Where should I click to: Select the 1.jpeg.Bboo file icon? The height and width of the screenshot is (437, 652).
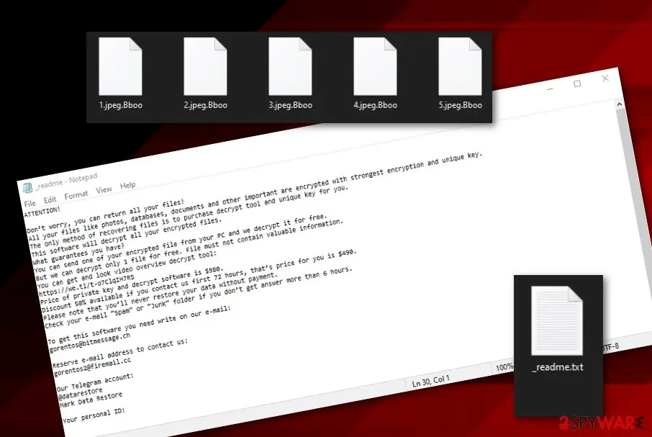click(x=121, y=66)
